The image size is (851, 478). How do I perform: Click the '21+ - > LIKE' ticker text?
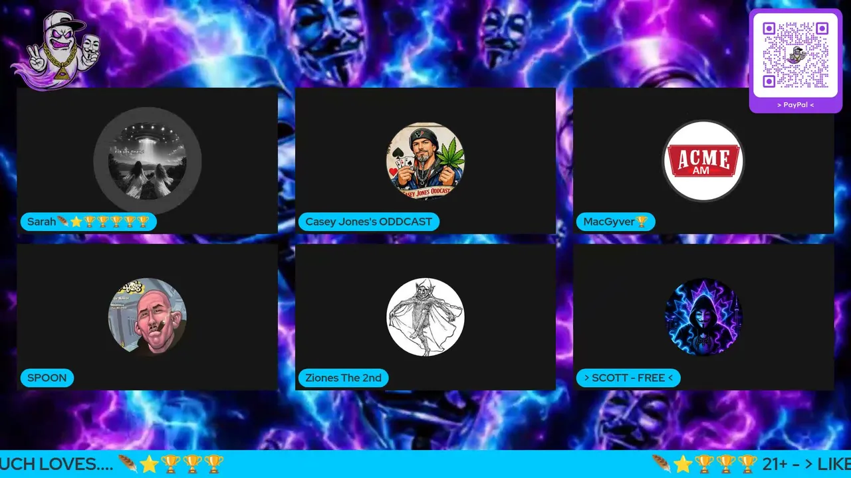806,464
